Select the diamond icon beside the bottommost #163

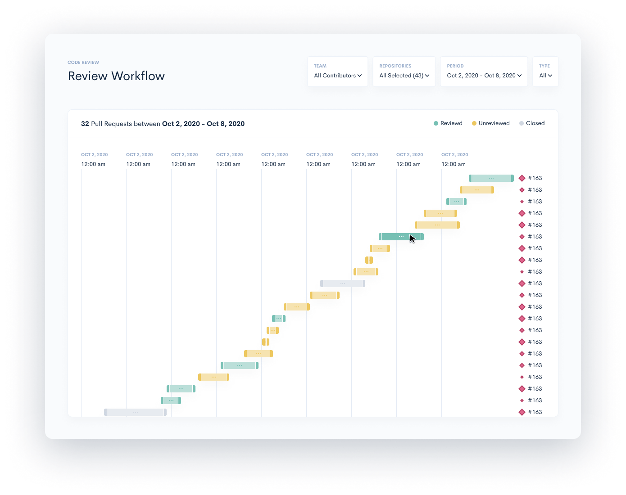pyautogui.click(x=522, y=412)
